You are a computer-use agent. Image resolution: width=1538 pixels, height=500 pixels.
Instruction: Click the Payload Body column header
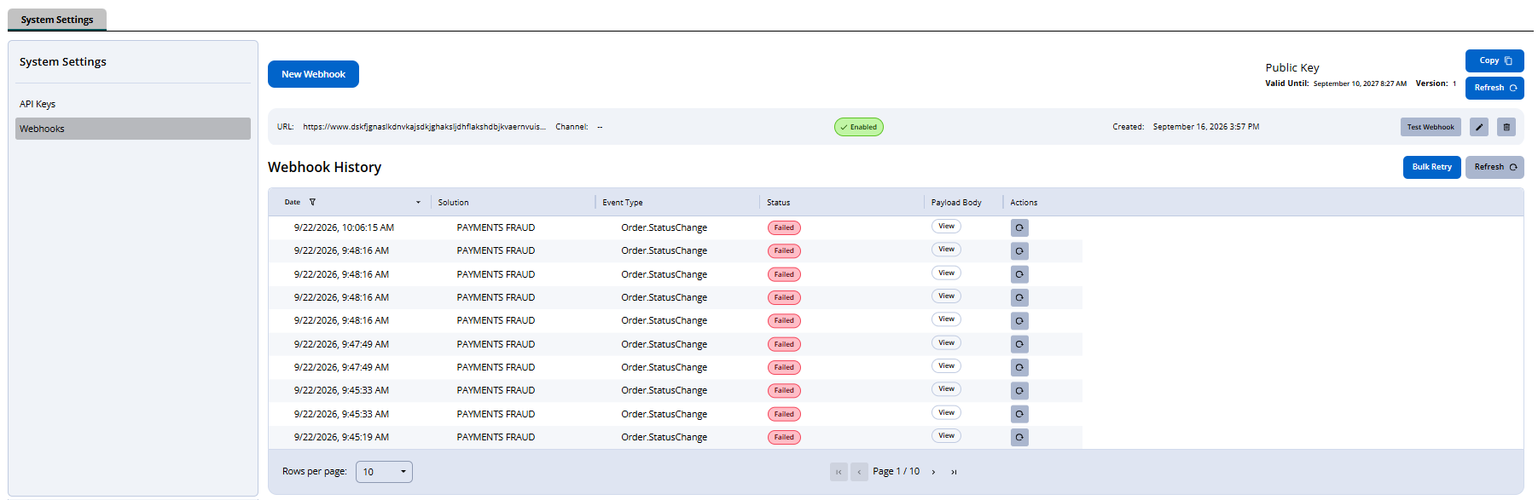(x=956, y=203)
